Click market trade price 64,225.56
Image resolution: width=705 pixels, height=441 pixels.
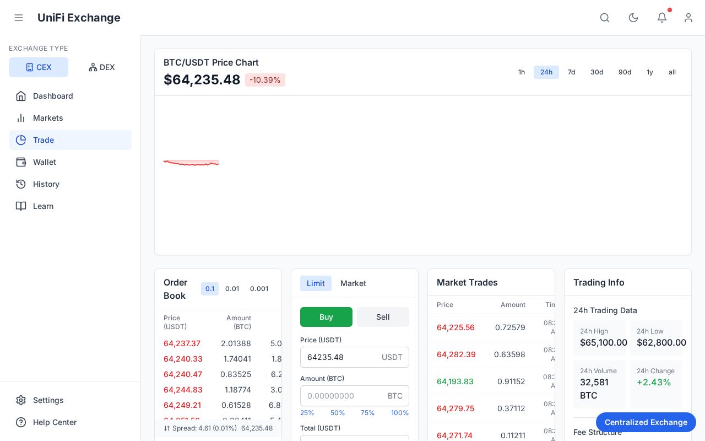click(455, 327)
